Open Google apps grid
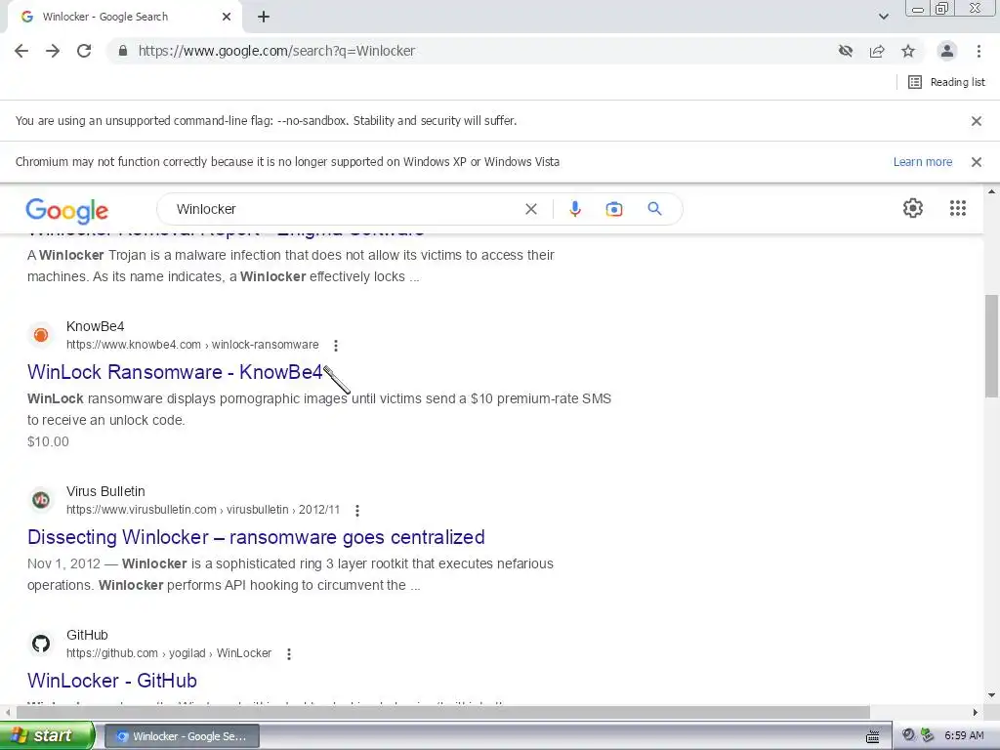The image size is (1000, 750). coord(958,208)
